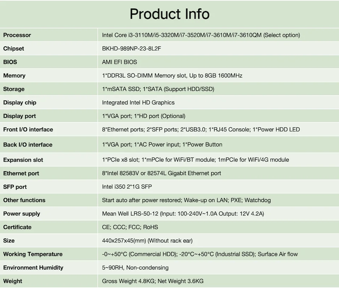Viewport: 339px width, 288px height.
Task: Click the Back I/O interface value text
Action: (x=162, y=144)
